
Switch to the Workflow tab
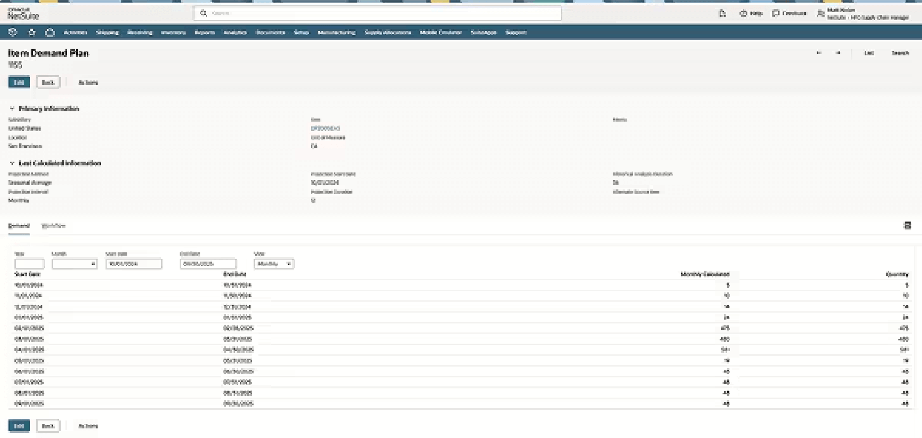point(53,226)
